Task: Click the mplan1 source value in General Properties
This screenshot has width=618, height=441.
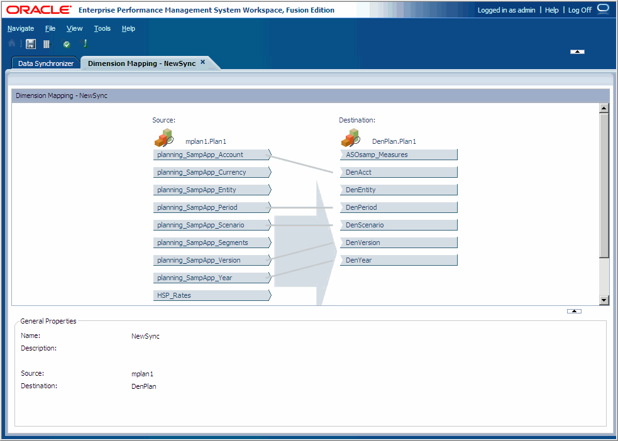Action: [142, 374]
